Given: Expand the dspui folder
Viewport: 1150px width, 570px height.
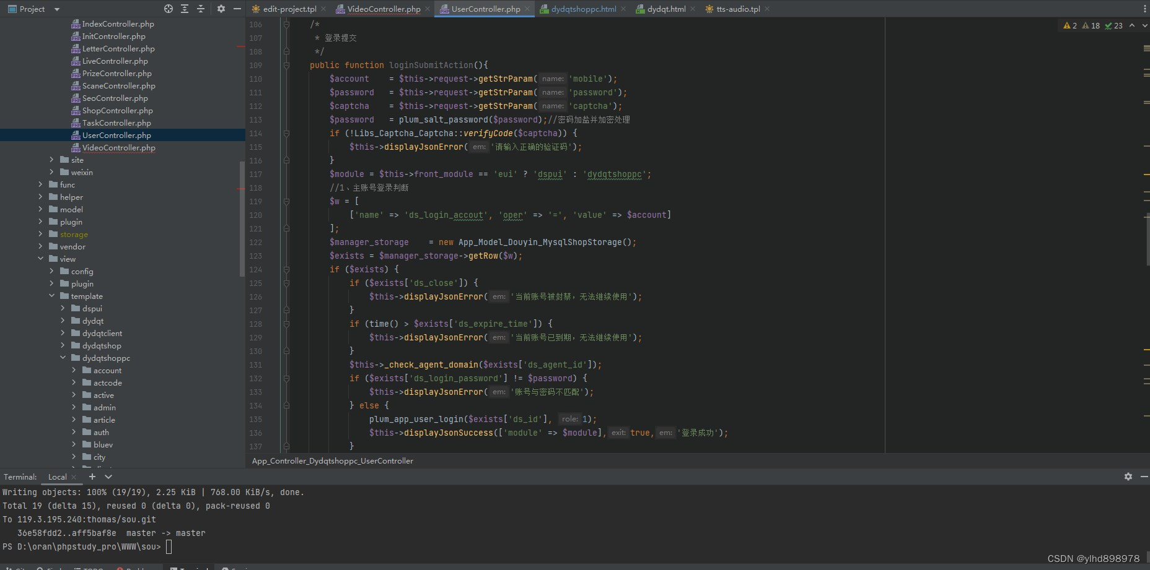Looking at the screenshot, I should tap(63, 308).
